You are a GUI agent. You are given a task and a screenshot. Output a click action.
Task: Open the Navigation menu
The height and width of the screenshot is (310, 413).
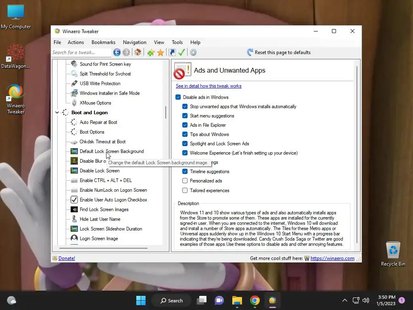click(x=135, y=42)
